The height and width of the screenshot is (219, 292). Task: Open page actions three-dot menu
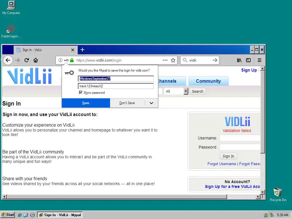tap(165, 60)
